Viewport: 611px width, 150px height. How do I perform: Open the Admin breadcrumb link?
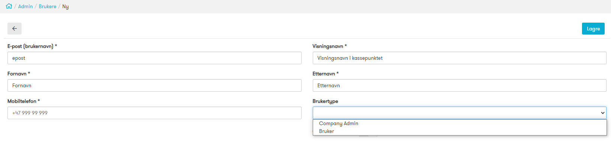point(25,6)
